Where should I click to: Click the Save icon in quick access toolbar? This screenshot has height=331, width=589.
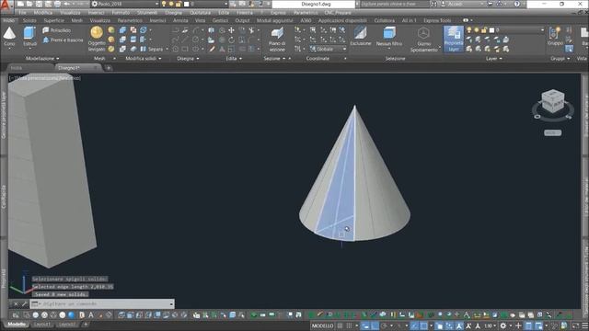tap(39, 4)
